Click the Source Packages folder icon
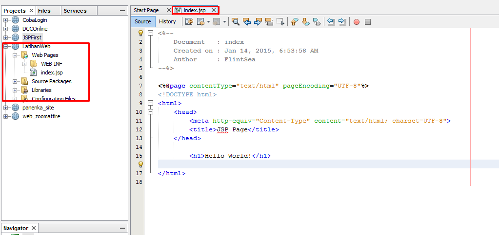Screen dimensions: 499x235 (x=24, y=81)
